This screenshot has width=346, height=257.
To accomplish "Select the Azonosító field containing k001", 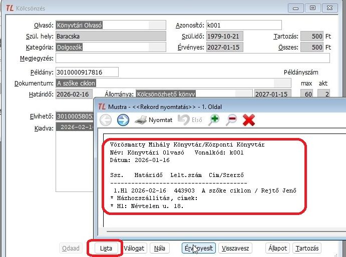I will [243, 25].
